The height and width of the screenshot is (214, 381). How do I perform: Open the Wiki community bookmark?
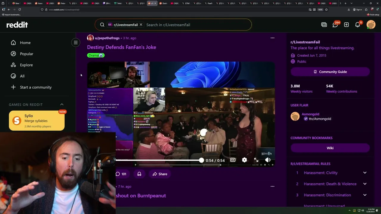pyautogui.click(x=330, y=148)
